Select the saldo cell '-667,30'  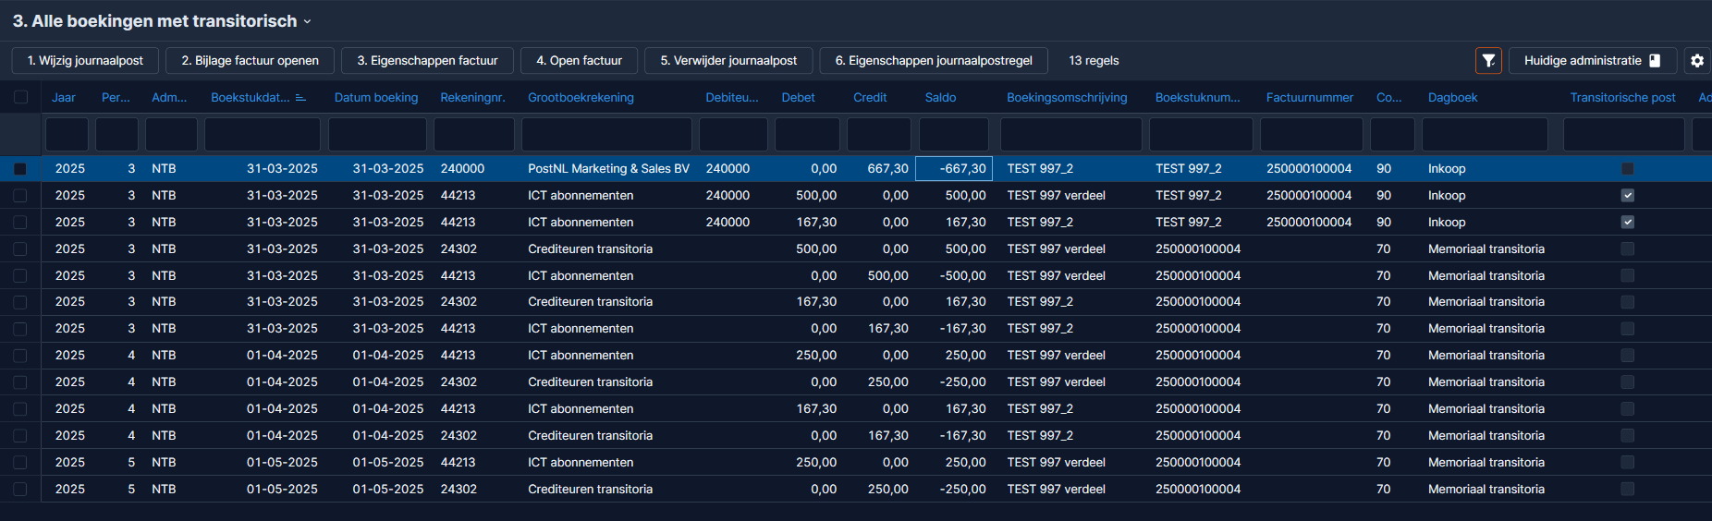click(x=954, y=169)
